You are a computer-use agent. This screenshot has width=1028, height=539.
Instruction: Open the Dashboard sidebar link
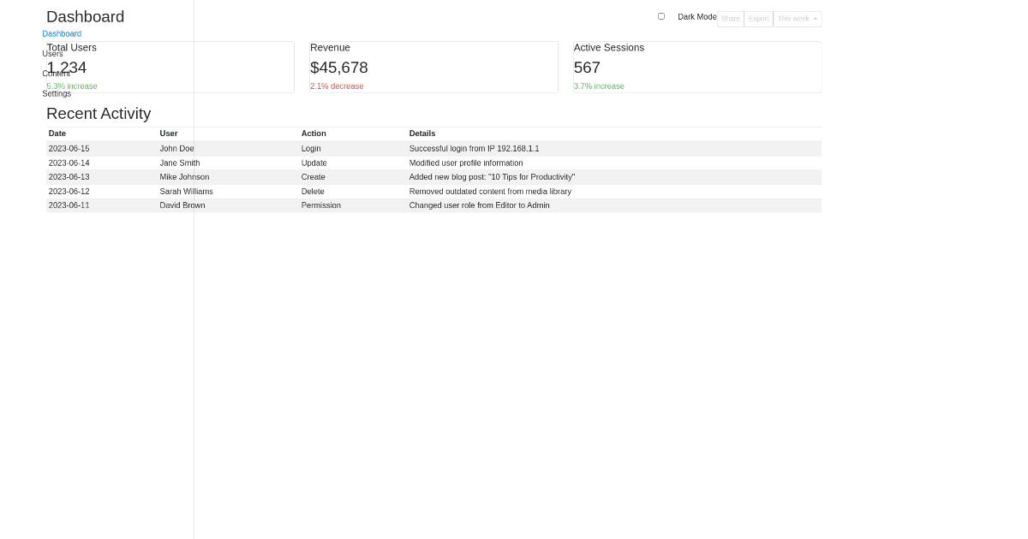point(62,33)
